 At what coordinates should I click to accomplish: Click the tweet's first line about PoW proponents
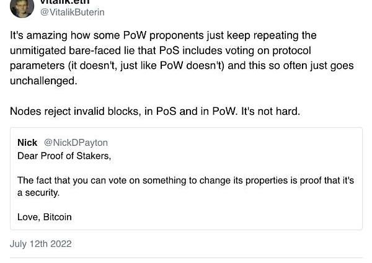[163, 35]
